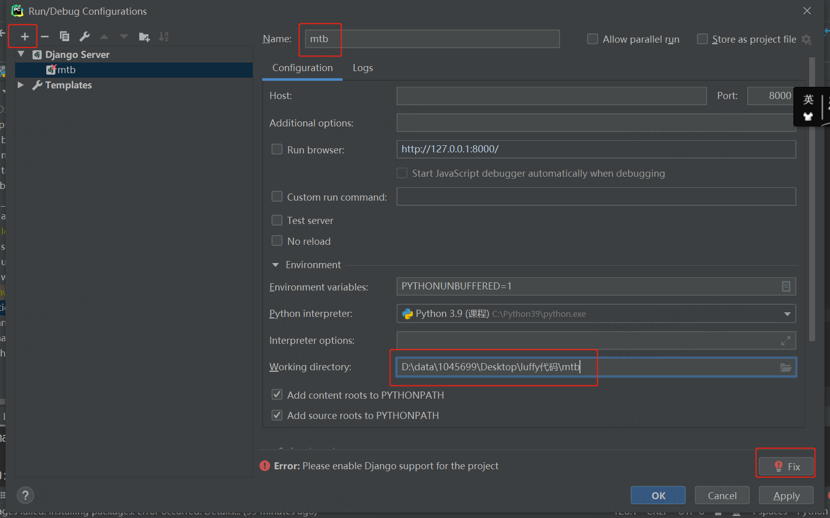
Task: Remove the selected configuration with minus icon
Action: pyautogui.click(x=45, y=37)
